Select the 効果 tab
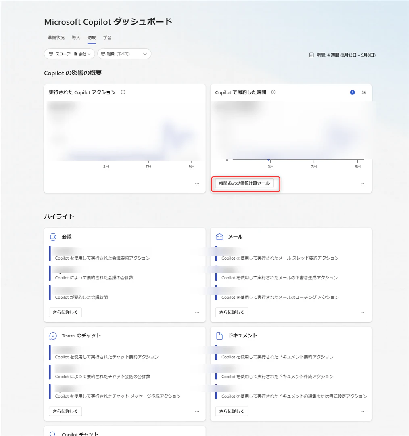Viewport: 409px width, 436px height. (92, 37)
